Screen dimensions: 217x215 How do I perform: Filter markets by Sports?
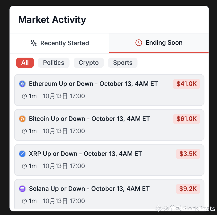(123, 63)
